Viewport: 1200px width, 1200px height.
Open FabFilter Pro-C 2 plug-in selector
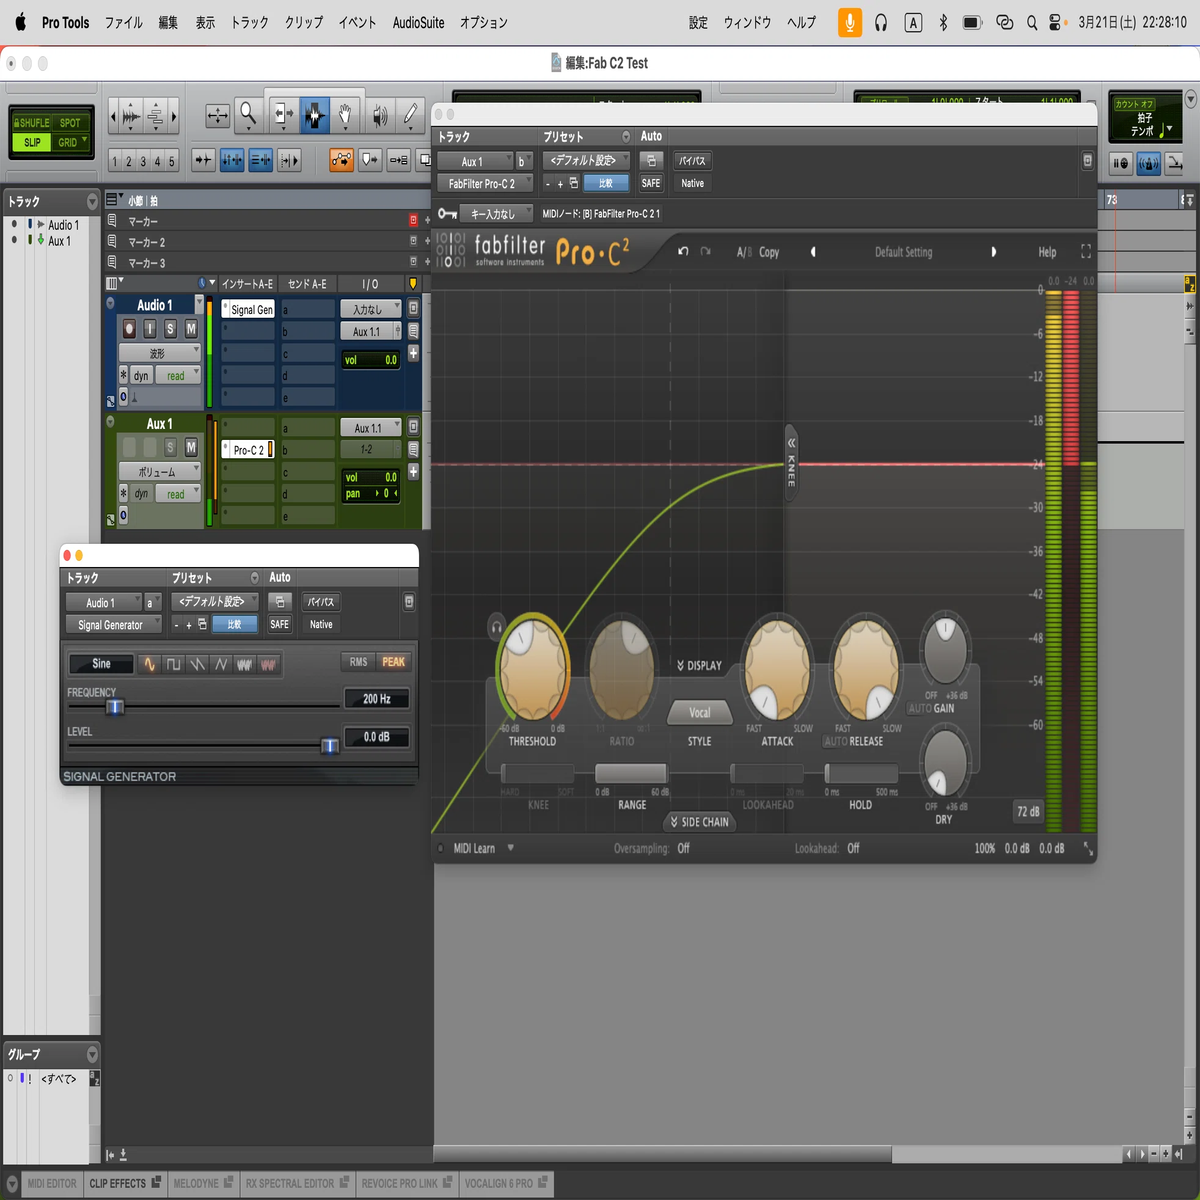[485, 184]
